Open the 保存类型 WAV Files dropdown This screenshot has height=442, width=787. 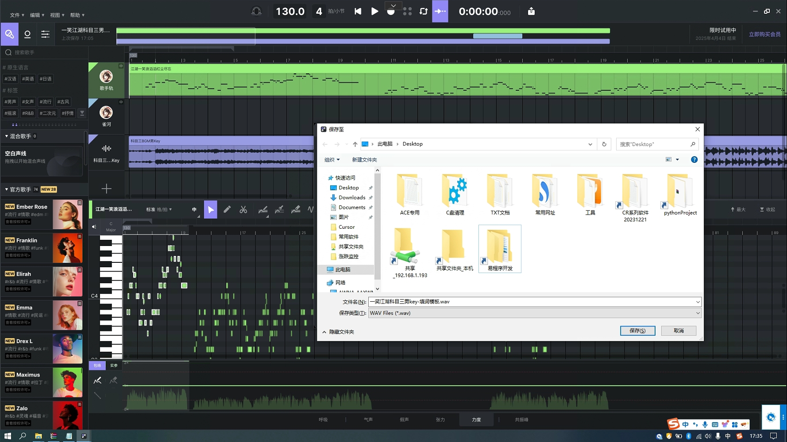[535, 313]
